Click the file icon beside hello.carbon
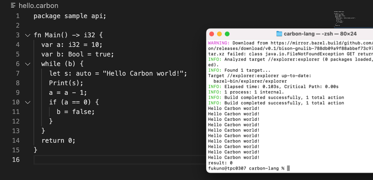 click(13, 6)
